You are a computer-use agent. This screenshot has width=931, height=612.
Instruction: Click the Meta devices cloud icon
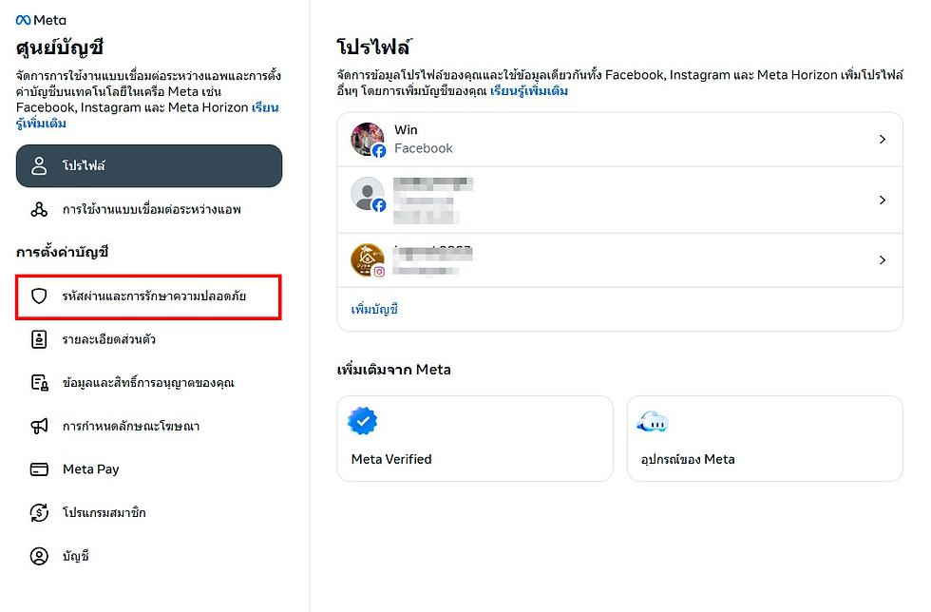point(653,422)
